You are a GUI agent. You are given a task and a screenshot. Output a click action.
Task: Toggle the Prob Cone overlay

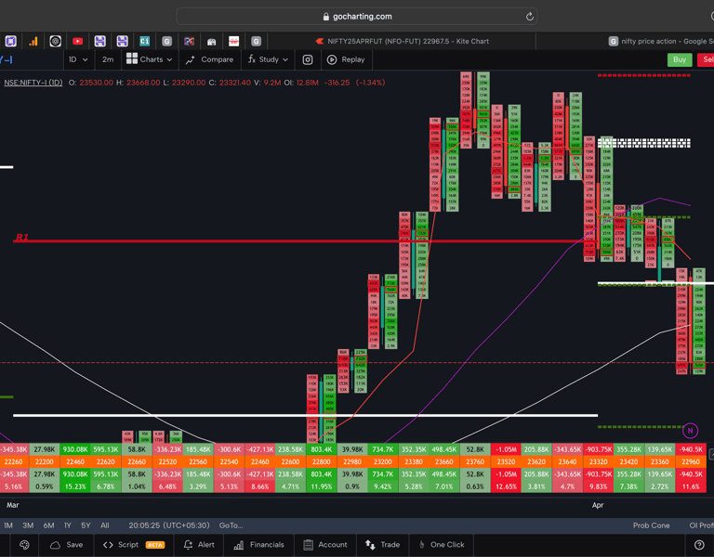[x=651, y=525]
